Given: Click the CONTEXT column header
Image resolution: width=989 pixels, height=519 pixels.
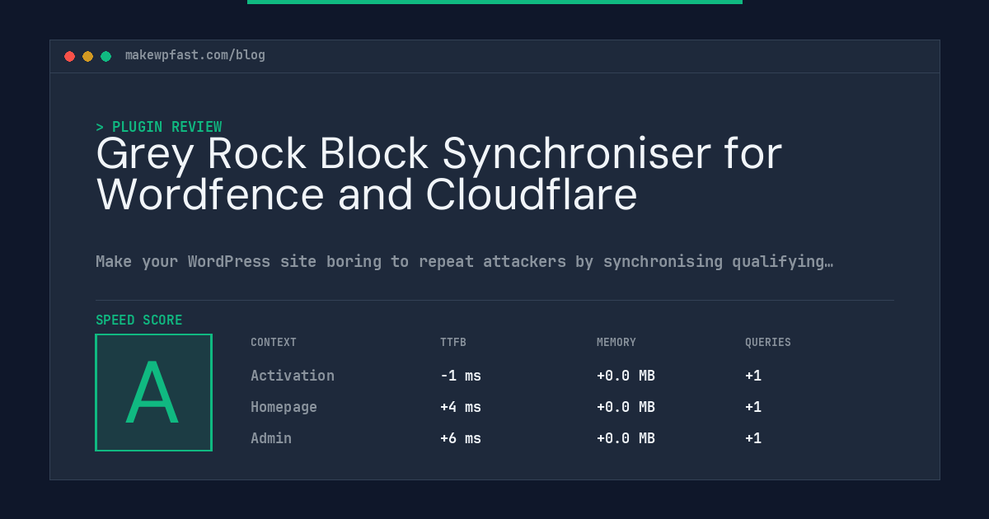Looking at the screenshot, I should click(x=274, y=343).
